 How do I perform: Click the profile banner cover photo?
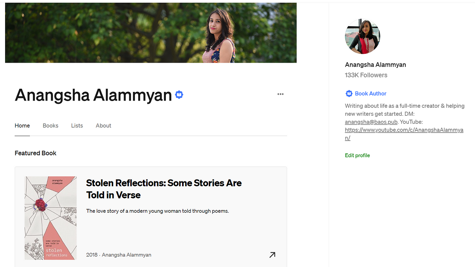click(x=151, y=32)
